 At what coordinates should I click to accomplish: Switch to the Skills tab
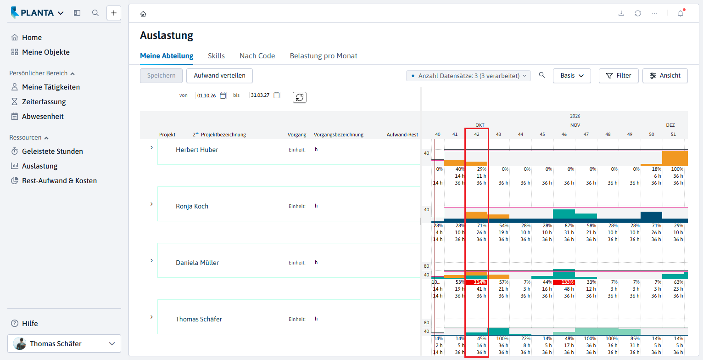[216, 56]
